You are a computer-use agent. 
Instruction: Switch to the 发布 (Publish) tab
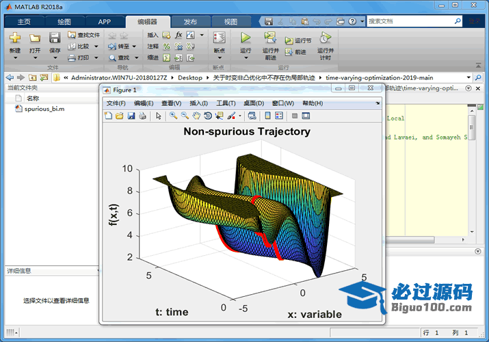(x=190, y=21)
